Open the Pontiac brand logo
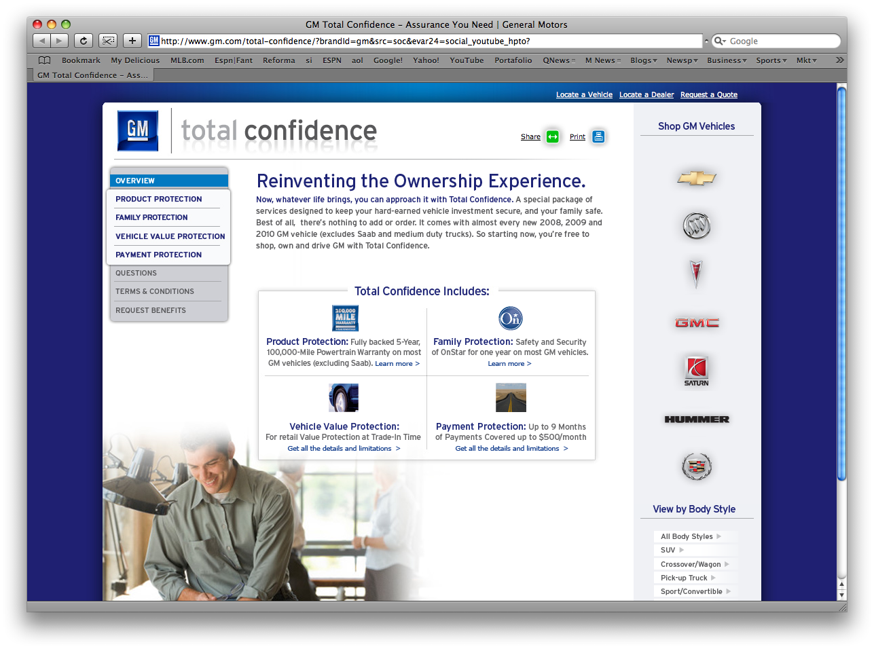The width and height of the screenshot is (874, 649). coord(695,274)
